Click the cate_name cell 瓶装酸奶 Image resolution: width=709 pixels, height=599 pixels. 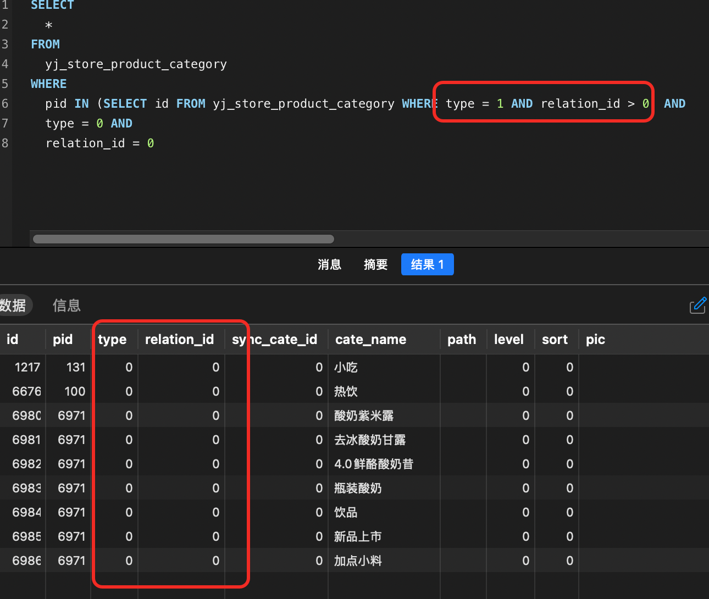point(358,488)
